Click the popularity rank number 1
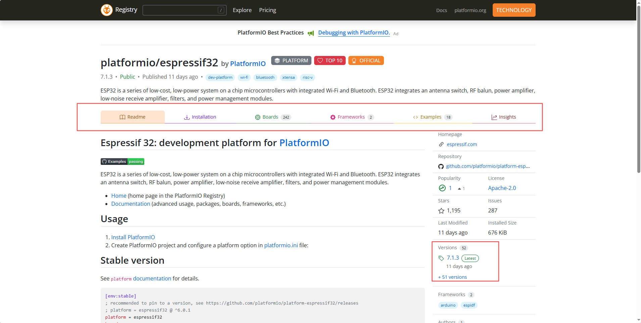The image size is (641, 323). 450,188
